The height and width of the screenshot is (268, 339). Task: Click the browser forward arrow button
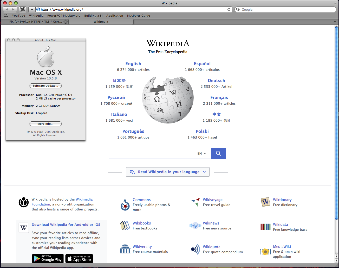(14, 9)
